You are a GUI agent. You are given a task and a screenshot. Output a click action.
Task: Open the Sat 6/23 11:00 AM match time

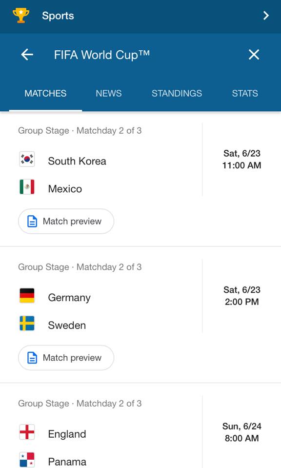[241, 160]
